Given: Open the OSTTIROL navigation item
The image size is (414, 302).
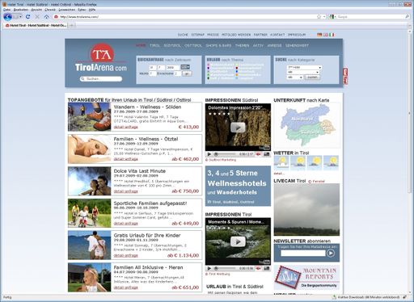Looking at the screenshot, I should (x=193, y=45).
